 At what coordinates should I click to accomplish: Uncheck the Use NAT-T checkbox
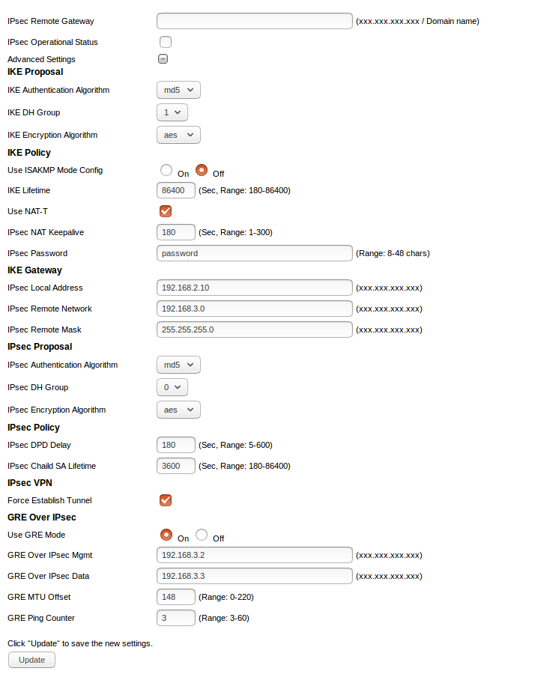166,211
